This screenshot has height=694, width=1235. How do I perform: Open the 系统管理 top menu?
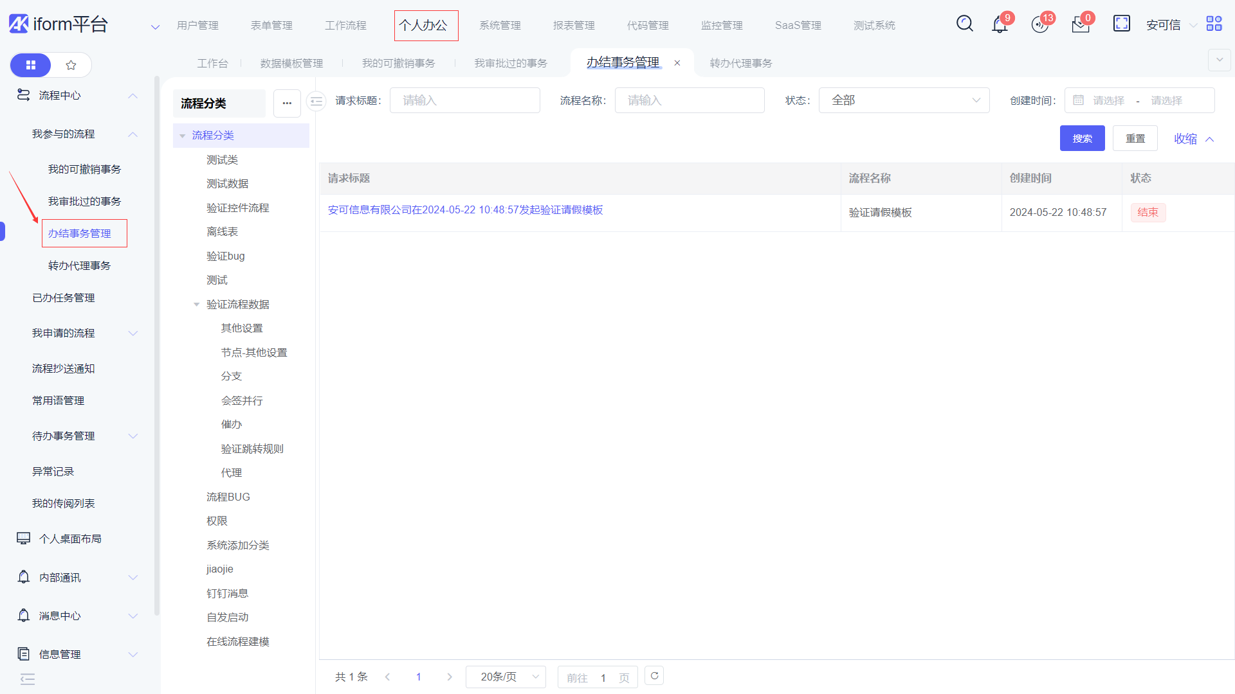coord(500,26)
